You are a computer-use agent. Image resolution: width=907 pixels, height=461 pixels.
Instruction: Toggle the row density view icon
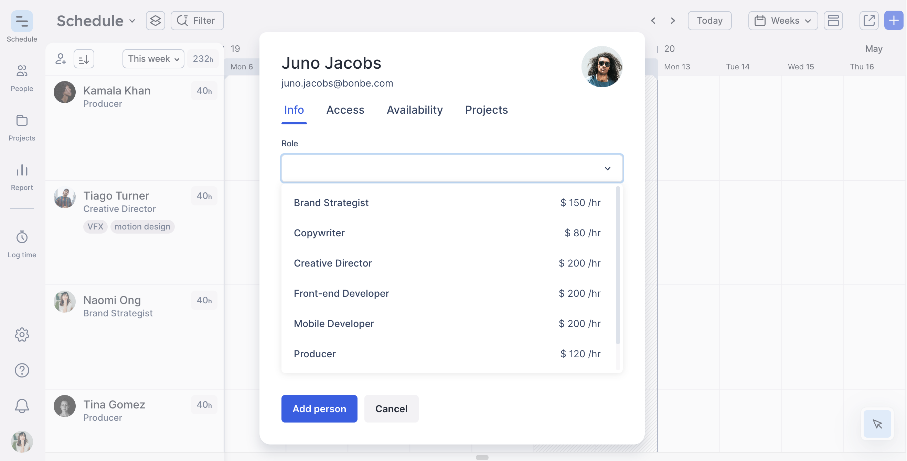[x=833, y=21]
